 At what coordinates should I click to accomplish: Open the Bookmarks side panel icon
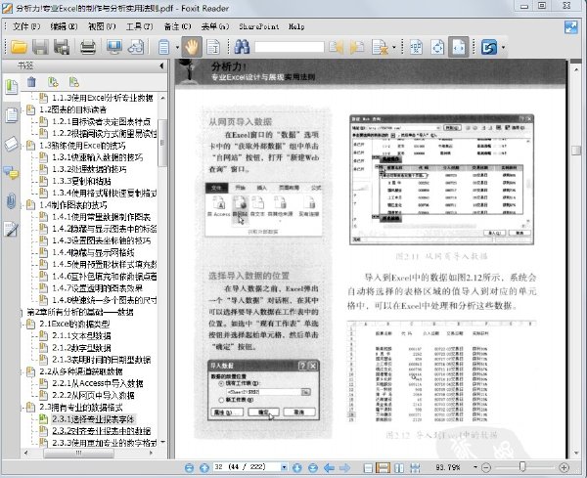pyautogui.click(x=11, y=87)
